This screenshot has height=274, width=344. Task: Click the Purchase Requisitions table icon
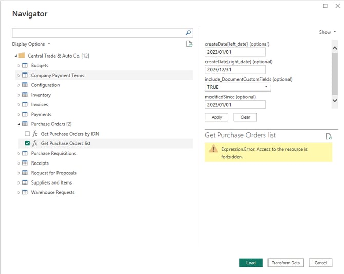coord(25,153)
